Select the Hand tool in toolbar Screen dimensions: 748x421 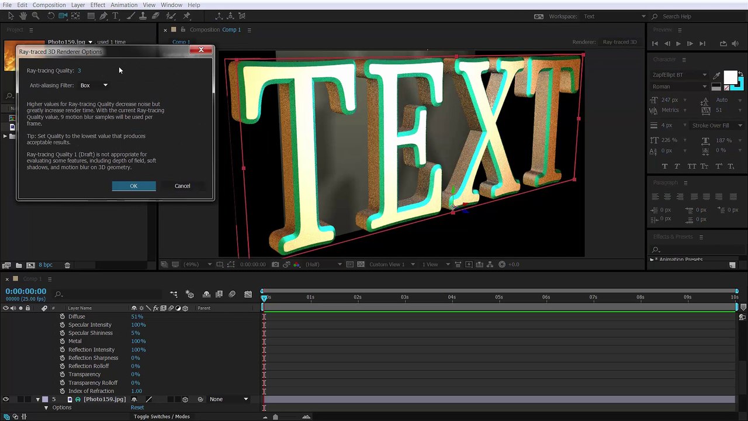tap(23, 16)
